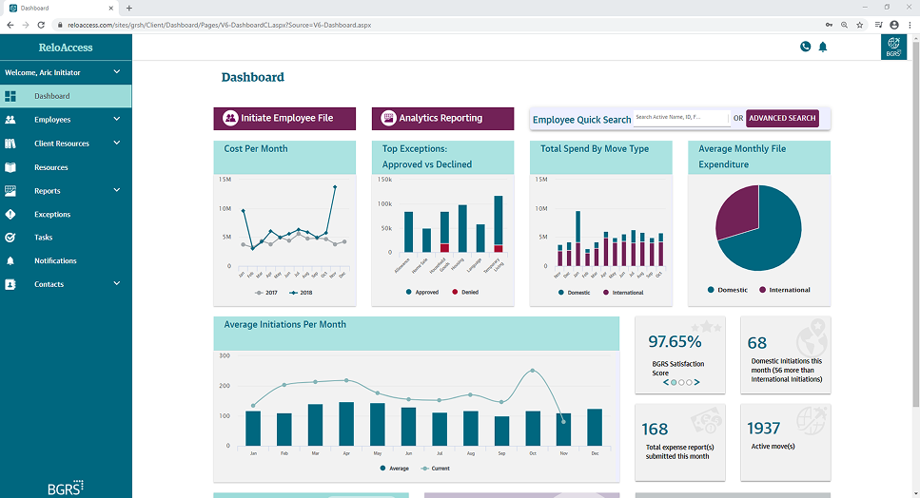Toggle Average legend in Initiations chart
Image resolution: width=920 pixels, height=498 pixels.
click(394, 469)
